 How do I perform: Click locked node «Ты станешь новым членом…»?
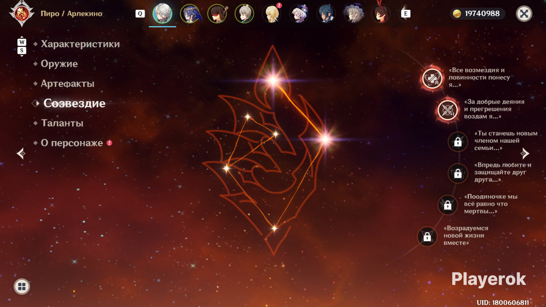click(458, 142)
